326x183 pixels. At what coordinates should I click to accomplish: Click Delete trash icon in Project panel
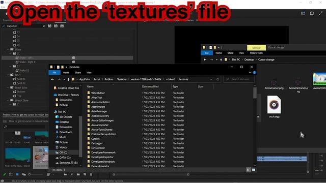click(91, 174)
